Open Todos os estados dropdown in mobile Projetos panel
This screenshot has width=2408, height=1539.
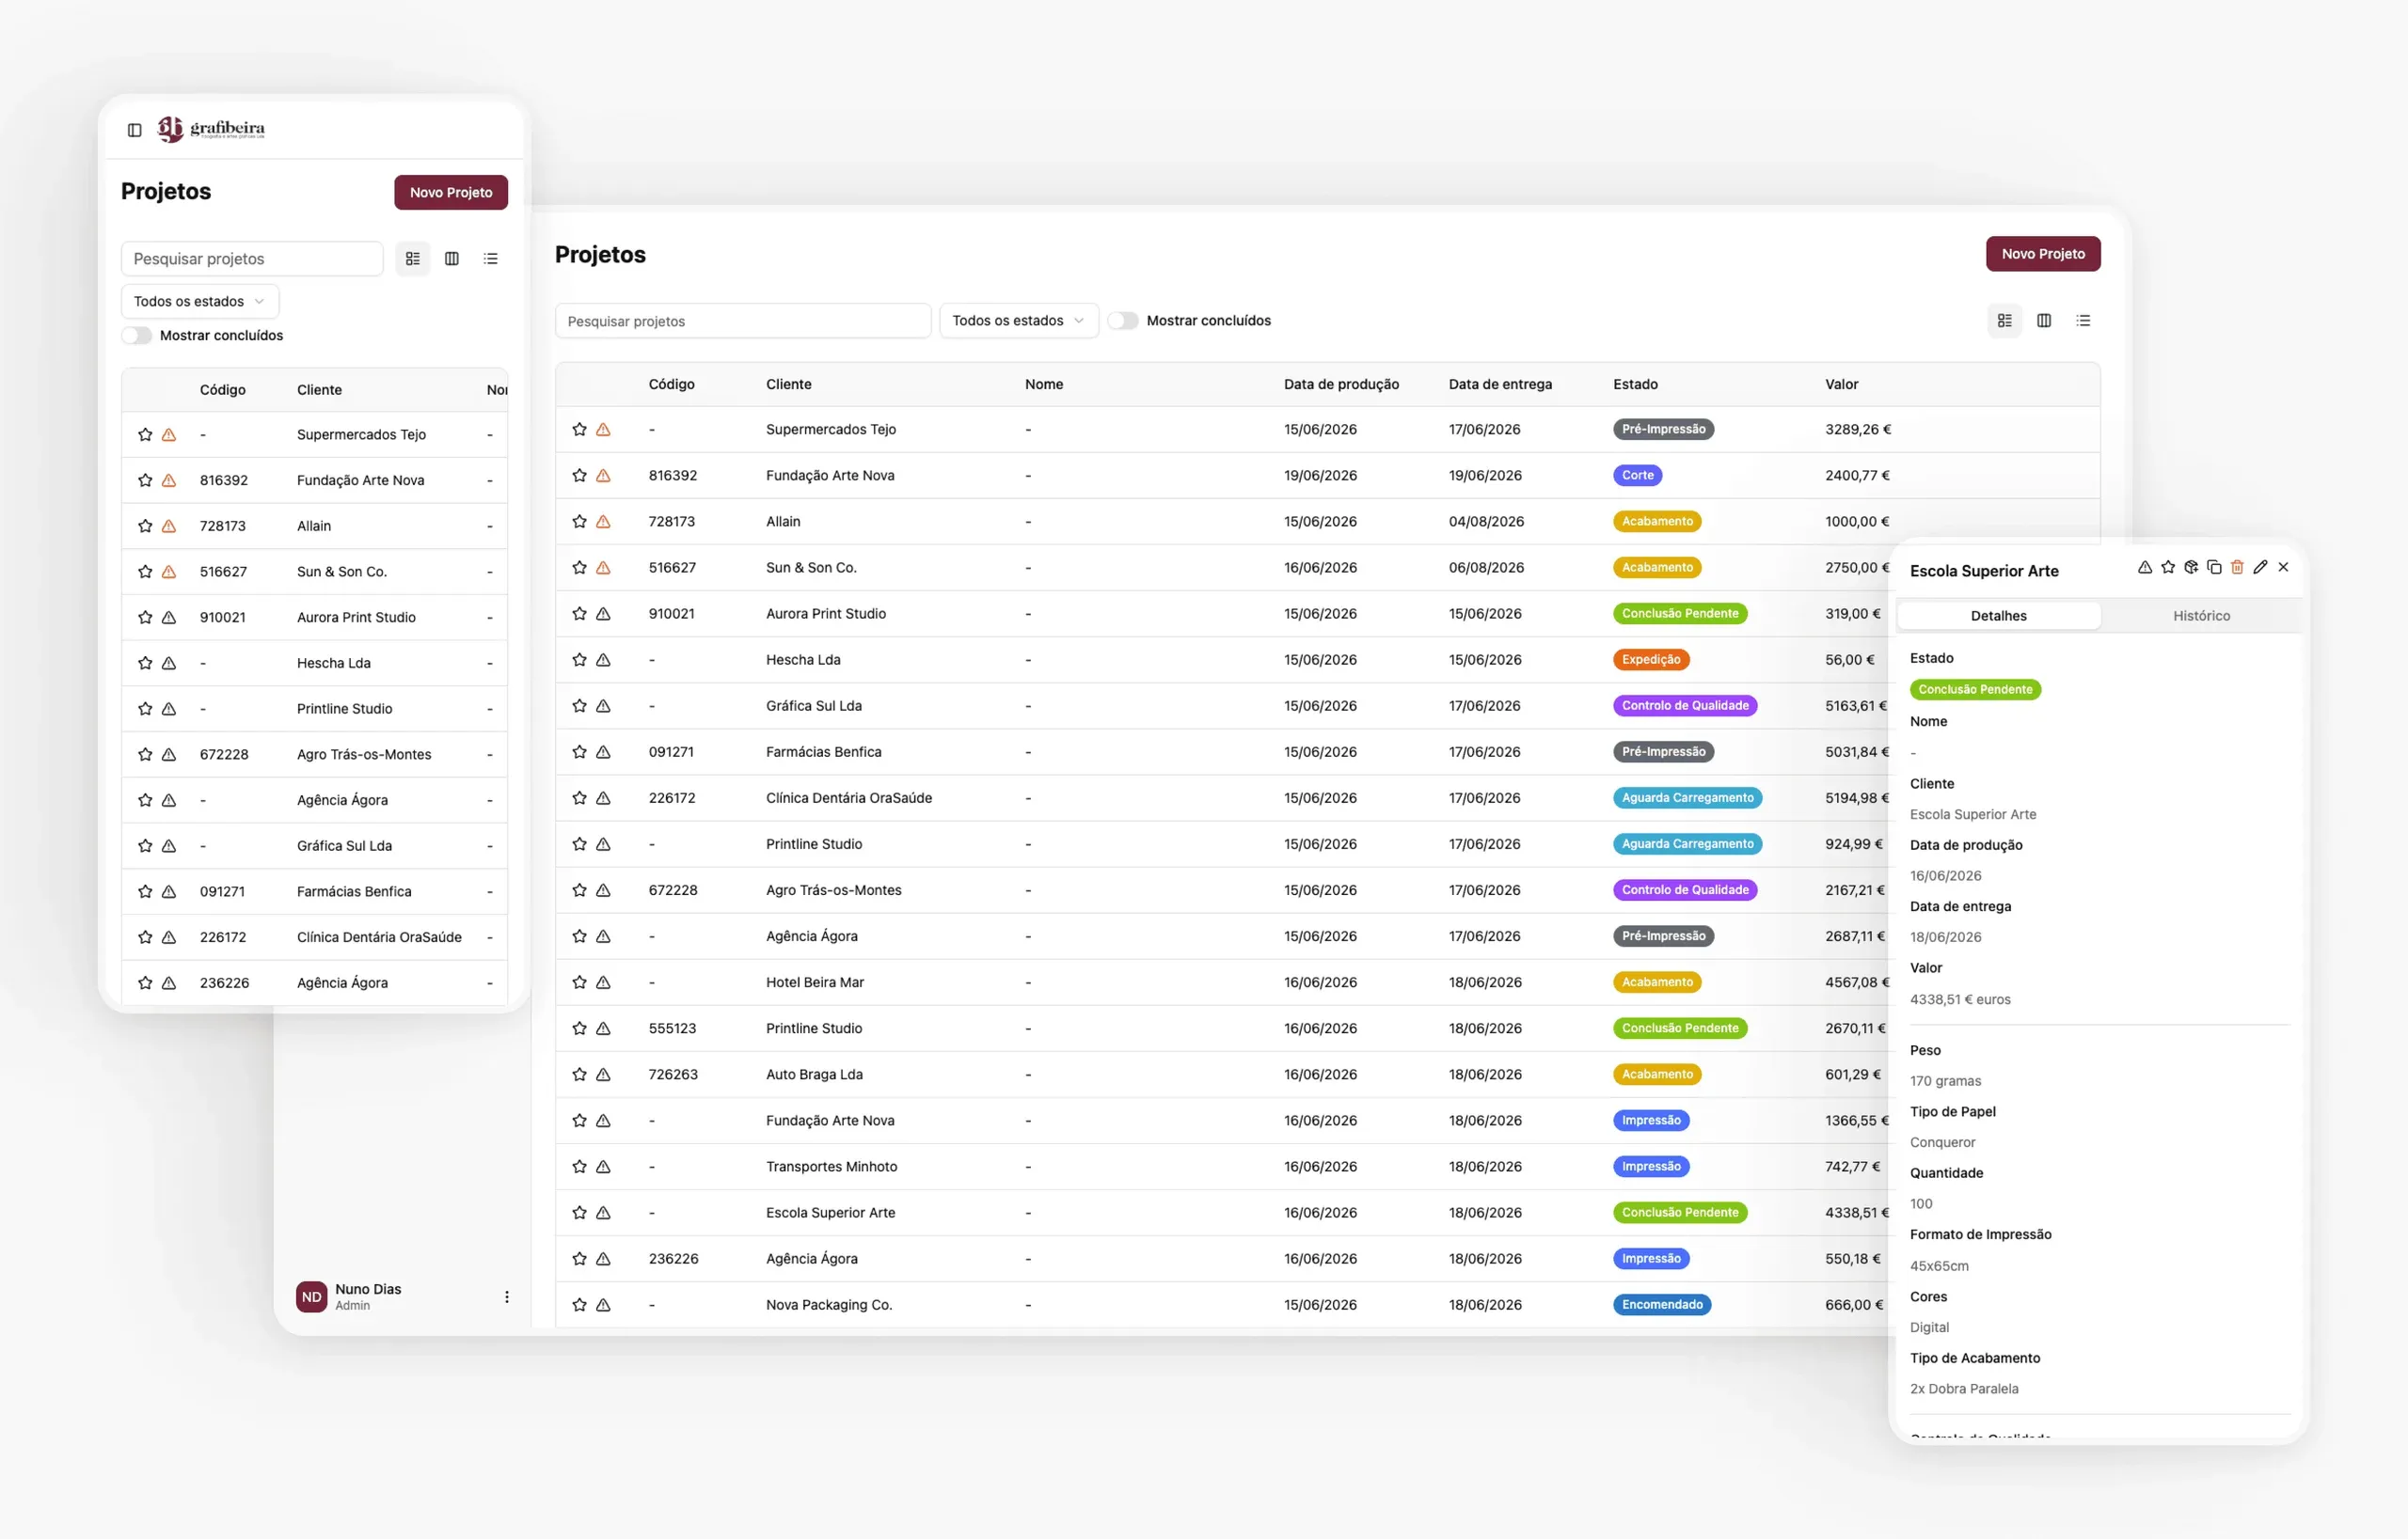[x=200, y=302]
